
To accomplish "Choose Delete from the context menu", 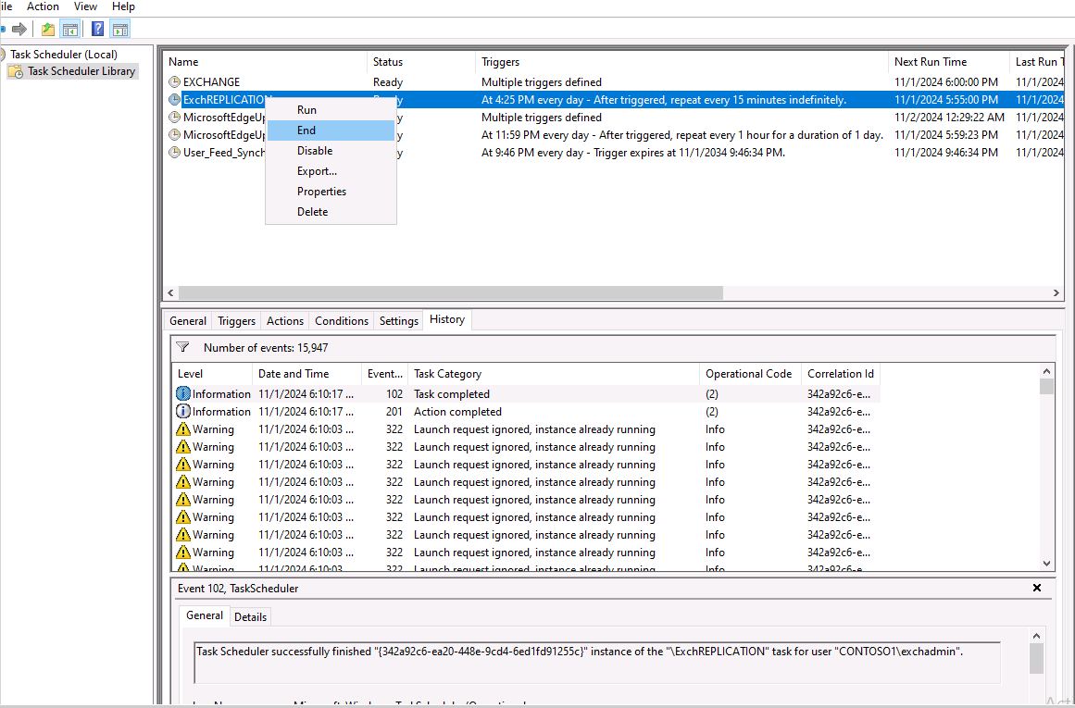I will [331, 212].
